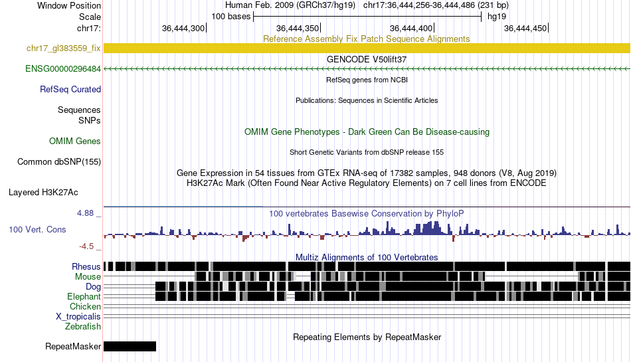
Task: Open the ENSG00000296484 gene label
Action: (63, 69)
